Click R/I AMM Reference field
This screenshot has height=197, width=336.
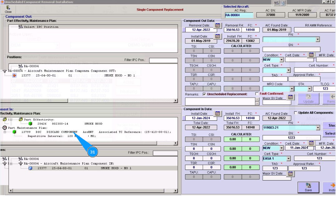pyautogui.click(x=314, y=30)
